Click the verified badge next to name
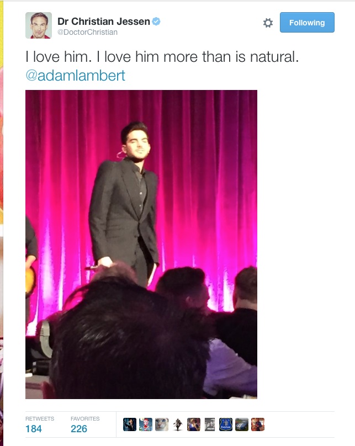Image resolution: width=355 pixels, height=446 pixels. [x=156, y=22]
